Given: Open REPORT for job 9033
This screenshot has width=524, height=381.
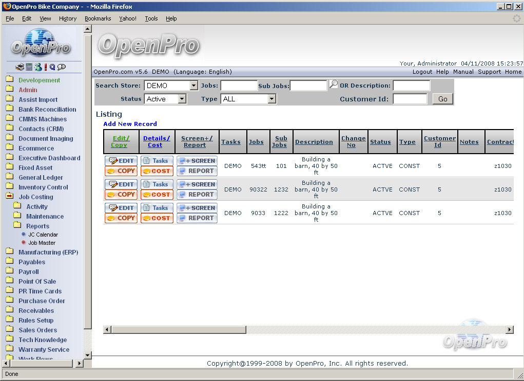Looking at the screenshot, I should coord(197,218).
